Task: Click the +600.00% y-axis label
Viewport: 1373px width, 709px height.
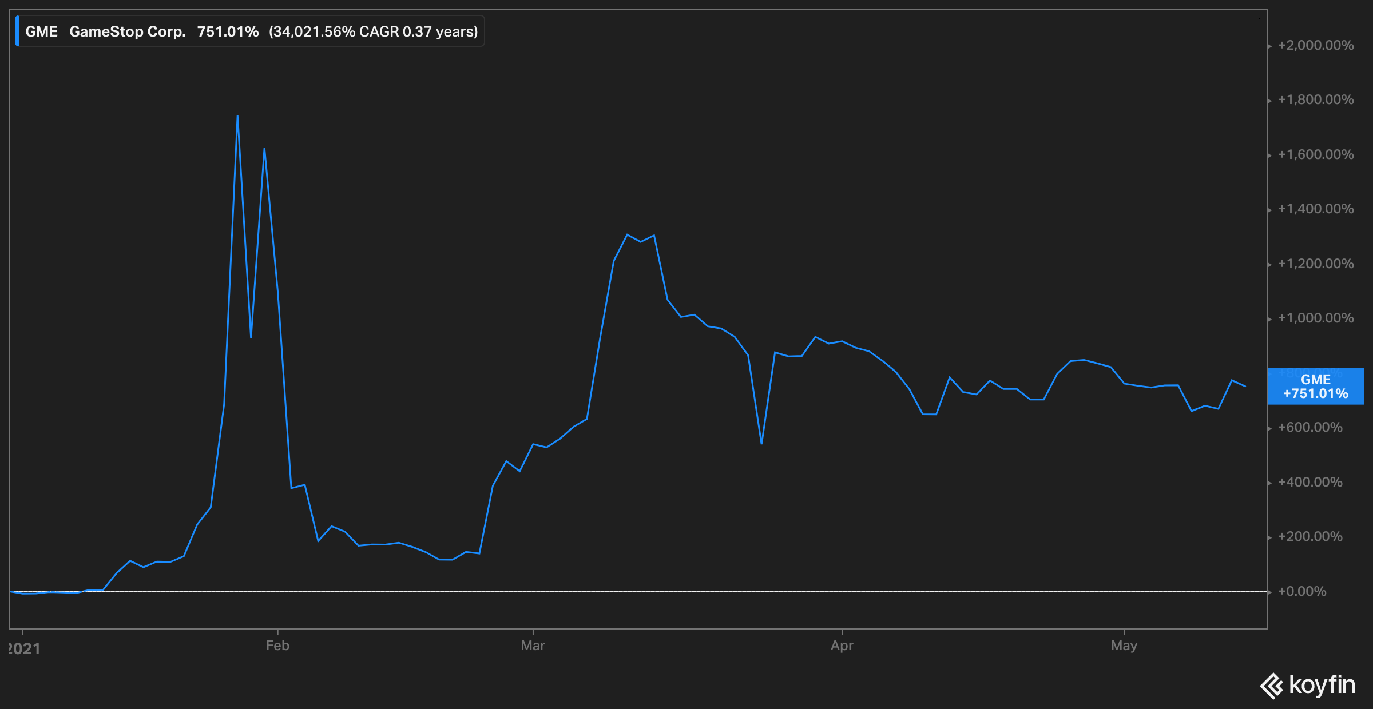Action: pos(1309,427)
